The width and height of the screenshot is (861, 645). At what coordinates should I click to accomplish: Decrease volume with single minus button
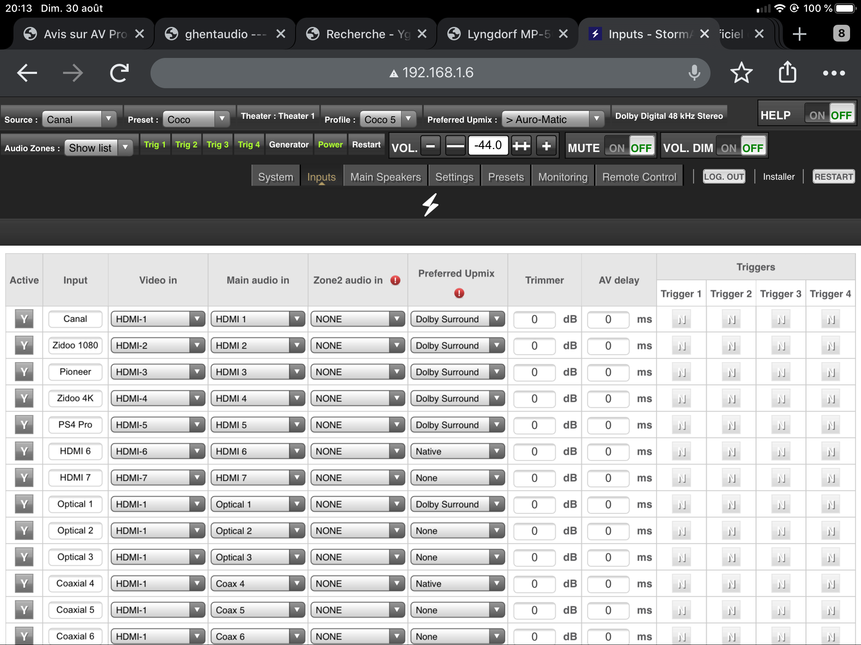[x=430, y=146]
